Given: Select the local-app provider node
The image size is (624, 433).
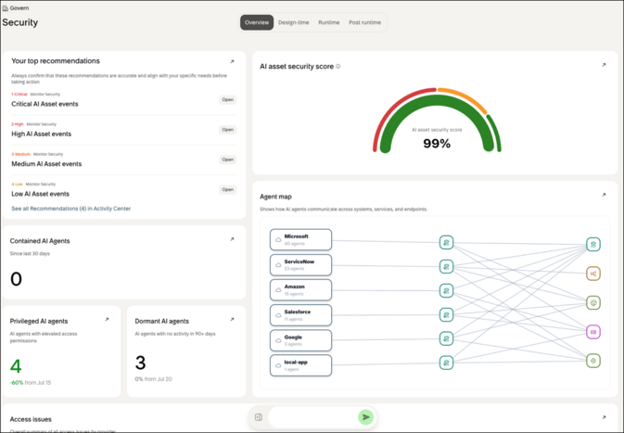Looking at the screenshot, I should (300, 365).
